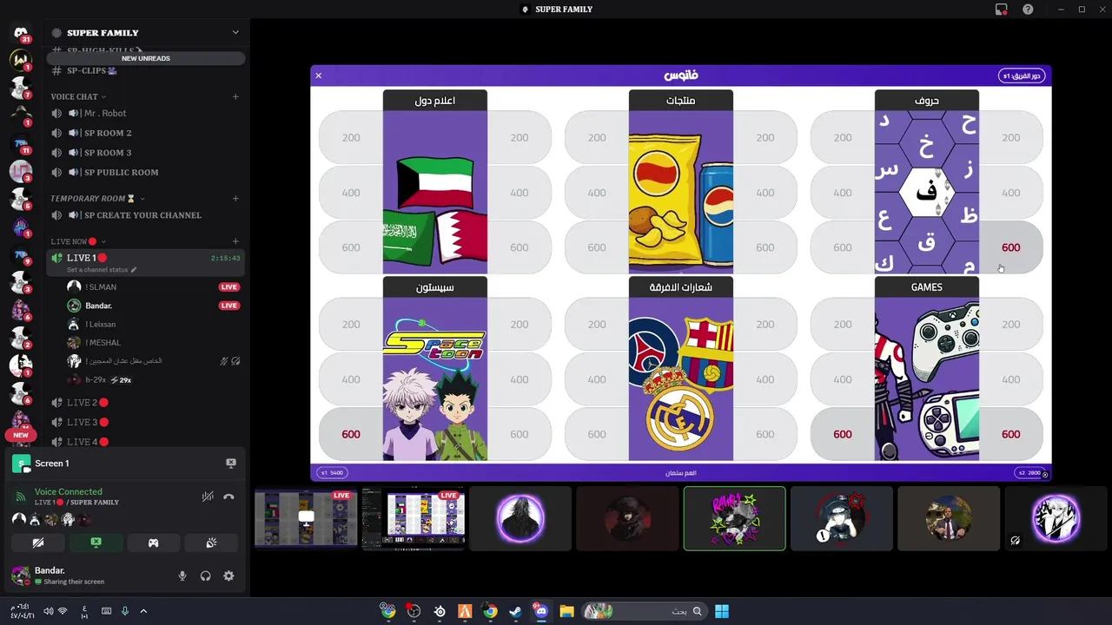The width and height of the screenshot is (1112, 625).
Task: Open volume icon in system tray
Action: pyautogui.click(x=48, y=611)
